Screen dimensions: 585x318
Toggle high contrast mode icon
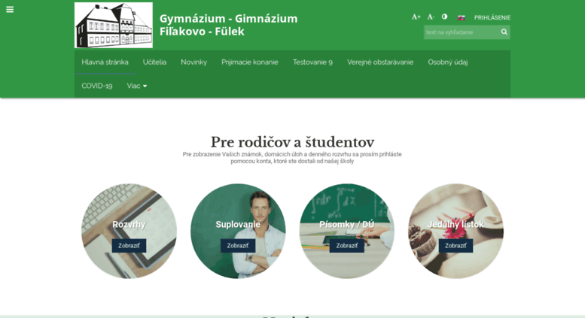coord(444,17)
